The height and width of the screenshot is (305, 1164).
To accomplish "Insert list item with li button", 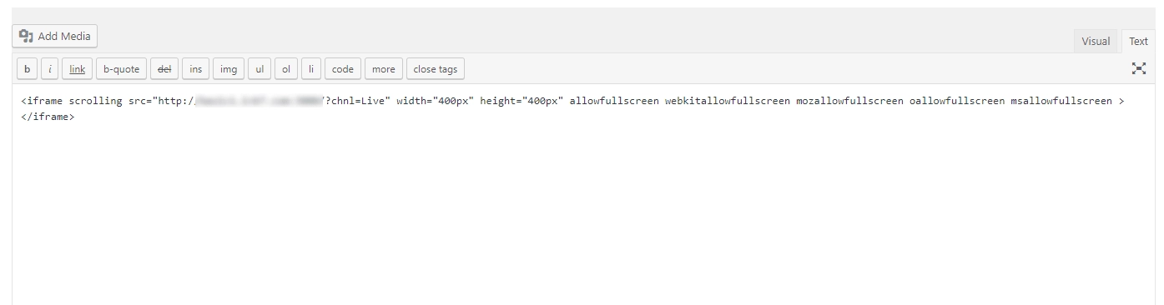I will point(311,69).
